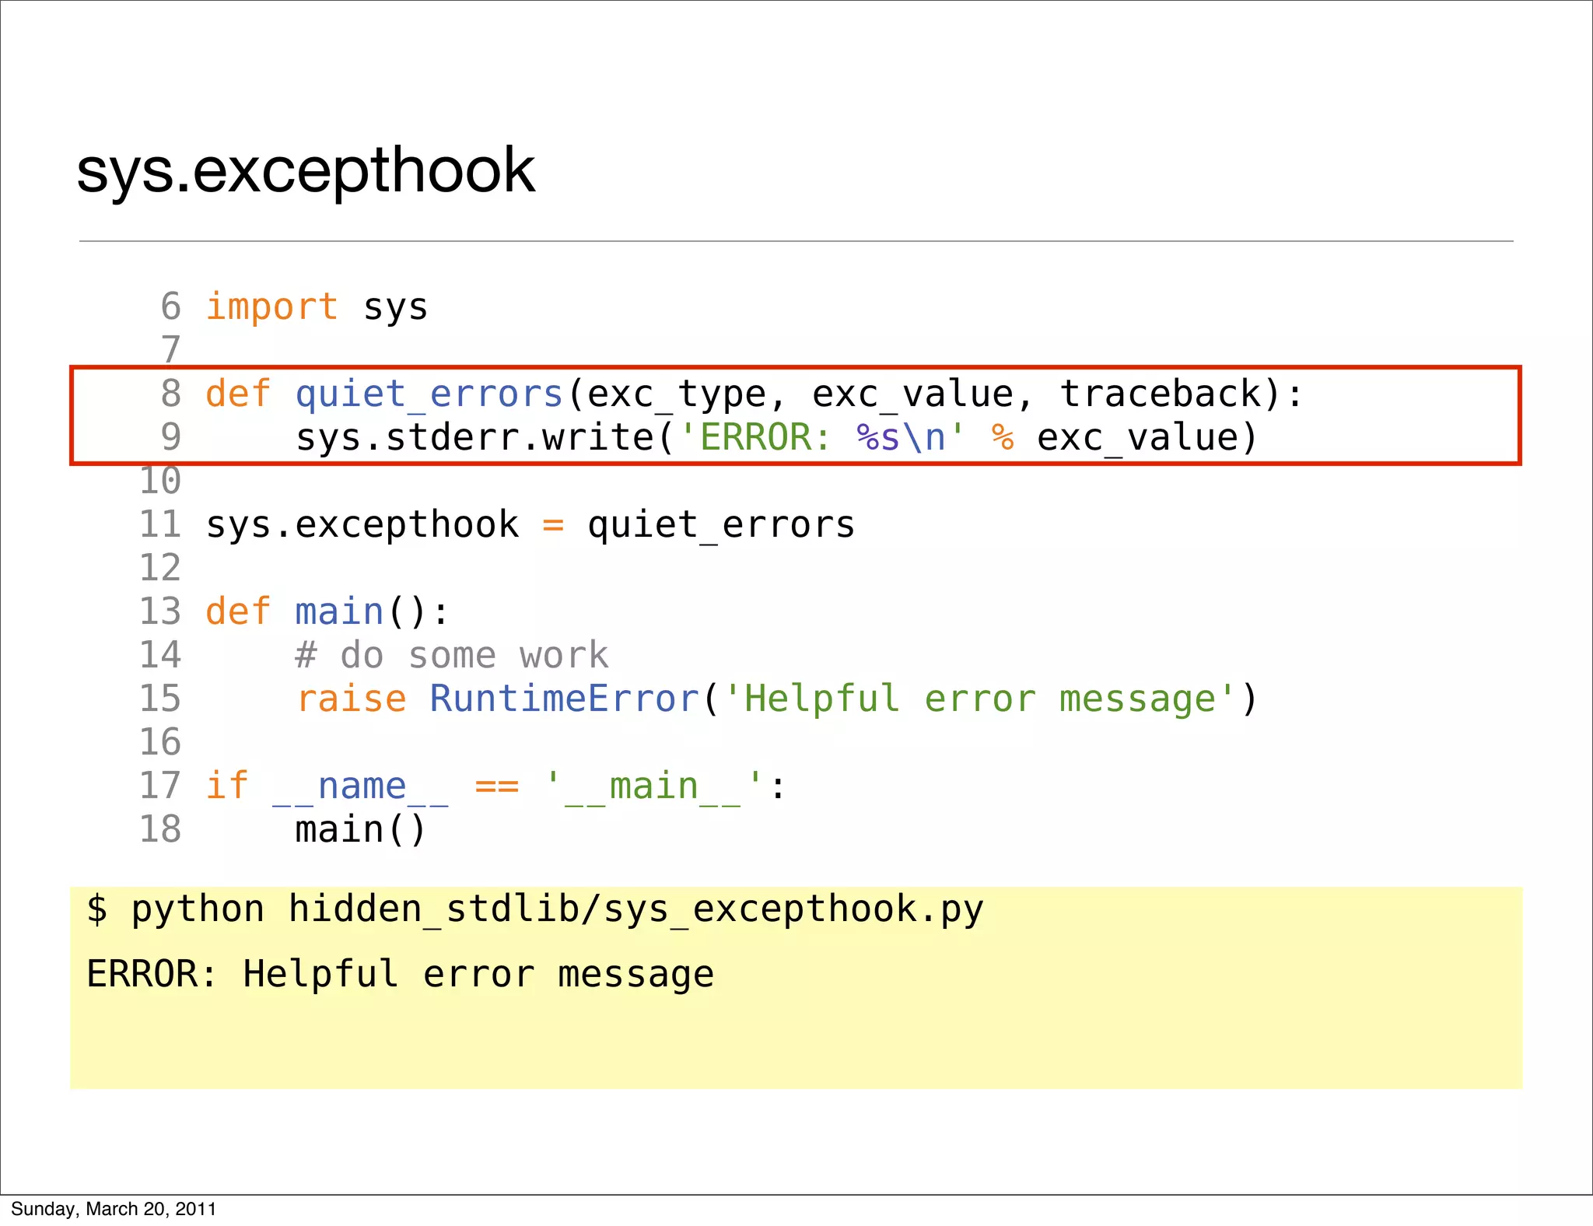
Task: Click the 'raise RuntimeError' line
Action: pyautogui.click(x=776, y=699)
